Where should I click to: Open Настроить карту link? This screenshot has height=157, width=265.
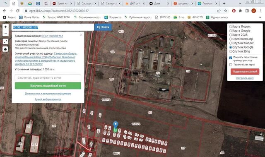245,78
